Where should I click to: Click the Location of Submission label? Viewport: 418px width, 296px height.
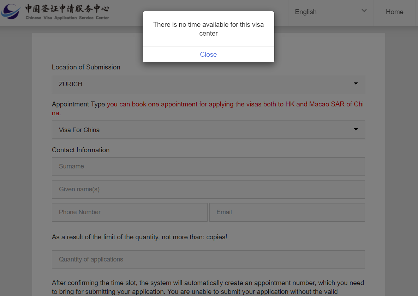click(x=86, y=67)
